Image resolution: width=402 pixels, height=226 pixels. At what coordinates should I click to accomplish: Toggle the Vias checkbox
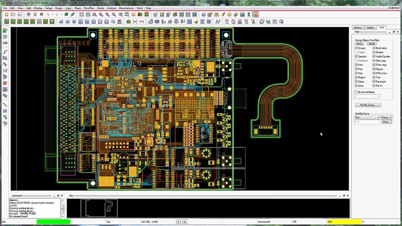[x=356, y=73]
